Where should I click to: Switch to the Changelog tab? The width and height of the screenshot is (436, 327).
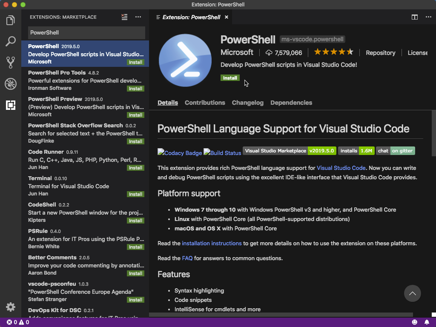click(247, 103)
